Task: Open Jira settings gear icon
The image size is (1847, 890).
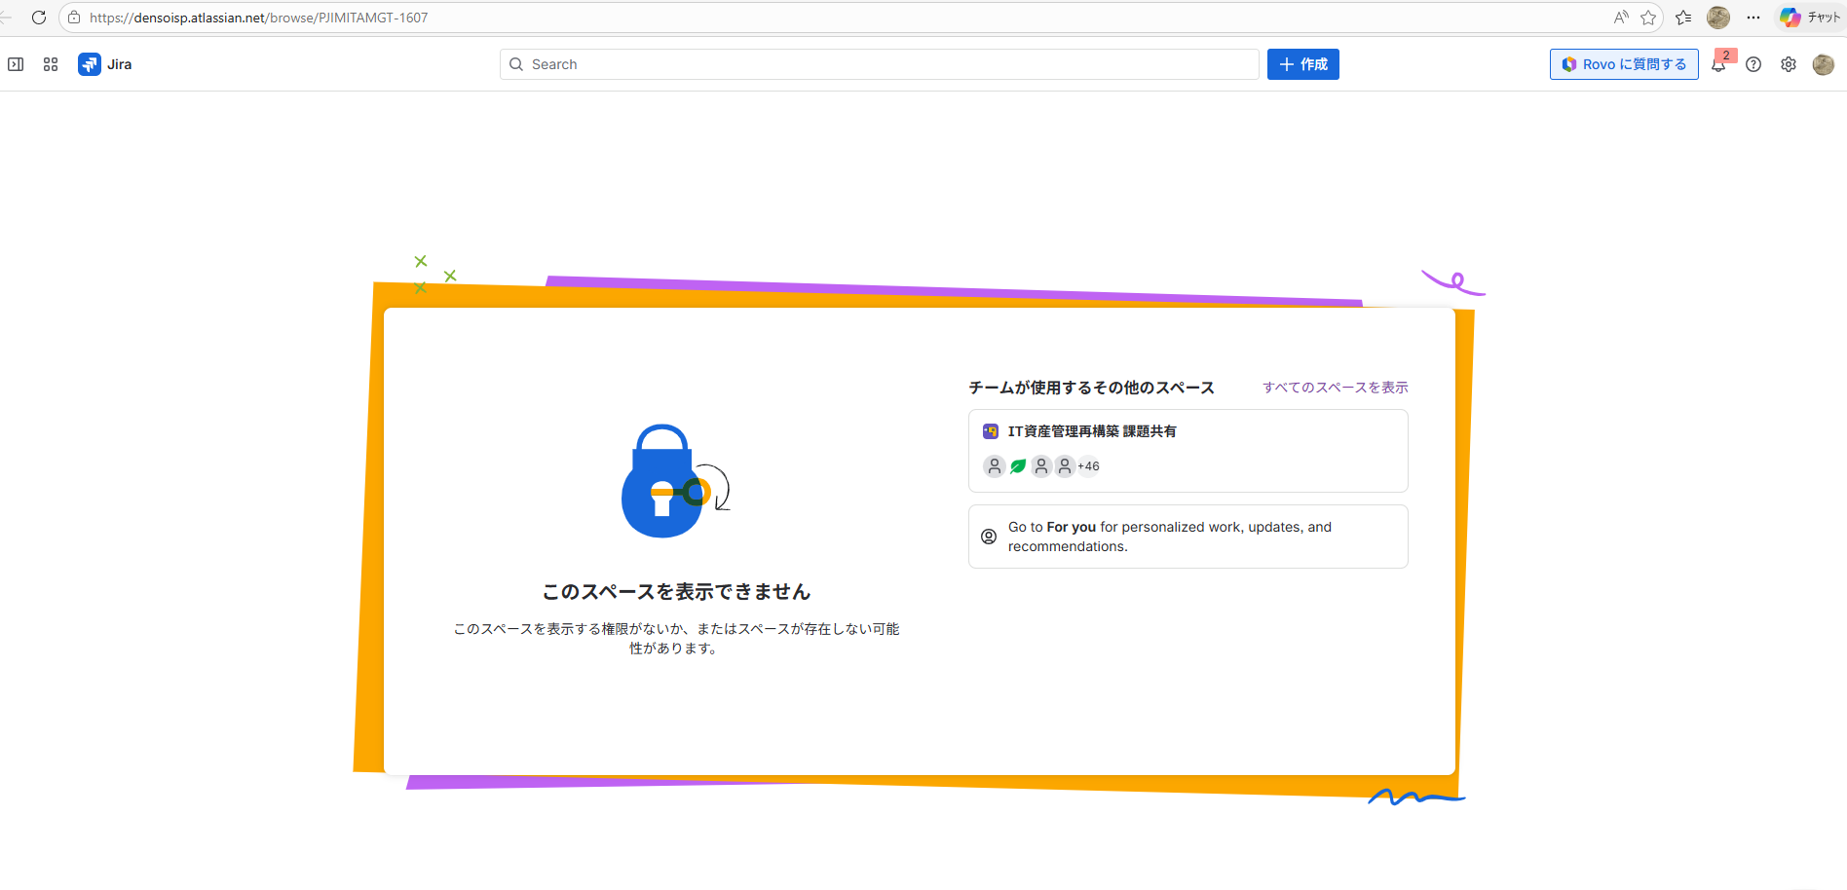Action: click(x=1789, y=64)
